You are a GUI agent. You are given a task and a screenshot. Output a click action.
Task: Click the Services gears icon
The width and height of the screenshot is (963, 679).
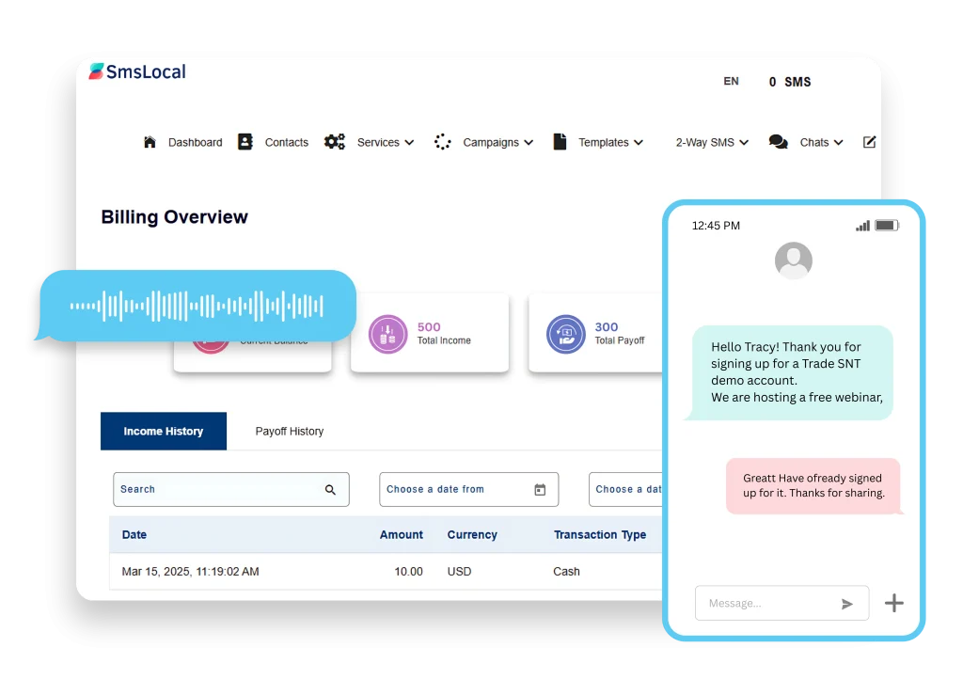click(x=335, y=142)
